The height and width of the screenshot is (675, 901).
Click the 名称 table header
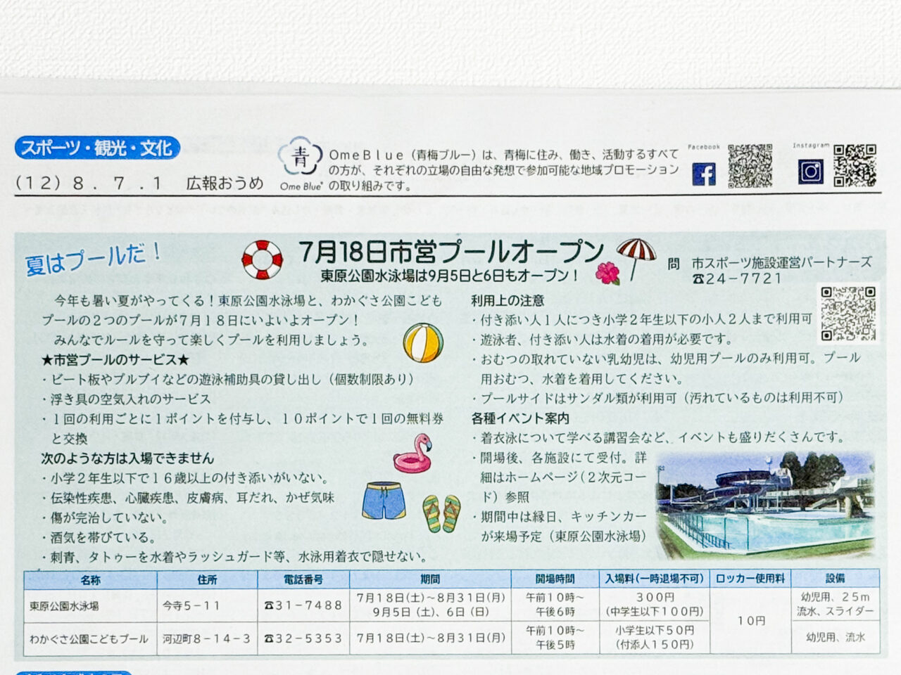coord(90,580)
